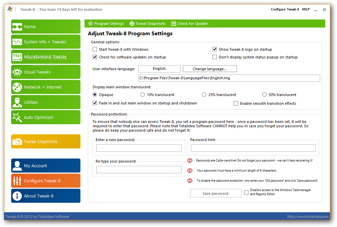Click the Utilities person icon
This screenshot has width=337, height=227.
click(17, 102)
